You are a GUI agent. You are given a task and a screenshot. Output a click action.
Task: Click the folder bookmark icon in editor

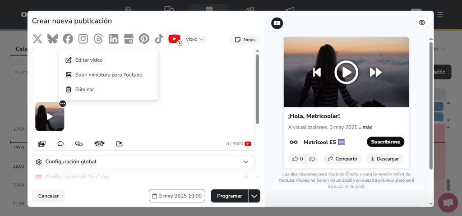tap(119, 144)
